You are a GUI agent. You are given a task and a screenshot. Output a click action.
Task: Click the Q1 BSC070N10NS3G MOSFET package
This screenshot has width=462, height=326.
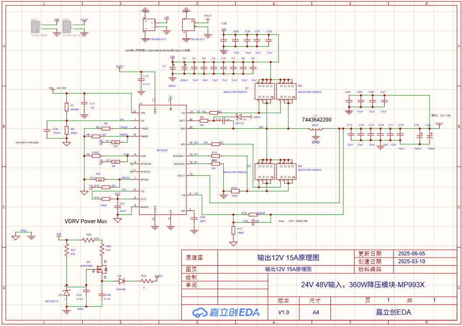[x=264, y=92]
